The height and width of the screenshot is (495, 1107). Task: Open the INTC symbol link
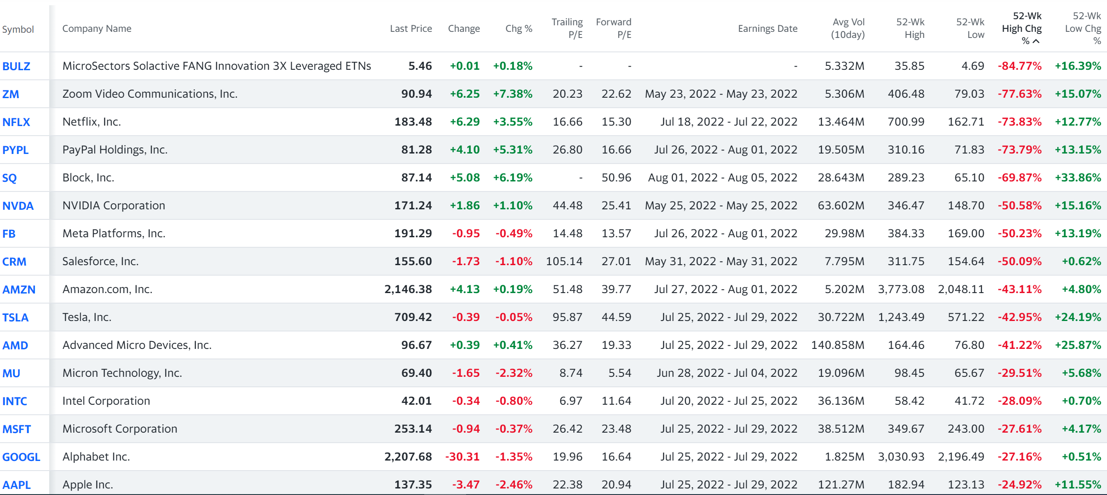click(x=14, y=401)
